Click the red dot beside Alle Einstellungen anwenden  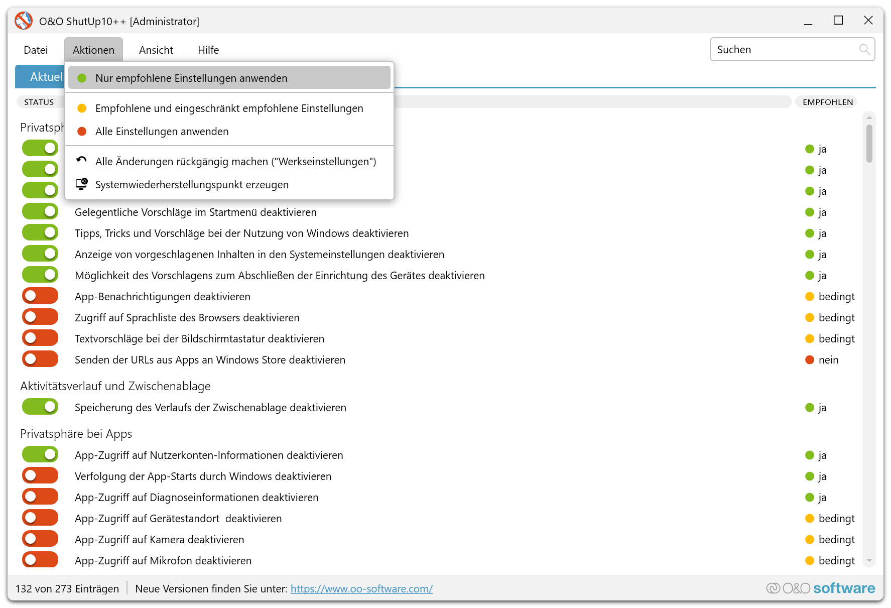pyautogui.click(x=82, y=132)
